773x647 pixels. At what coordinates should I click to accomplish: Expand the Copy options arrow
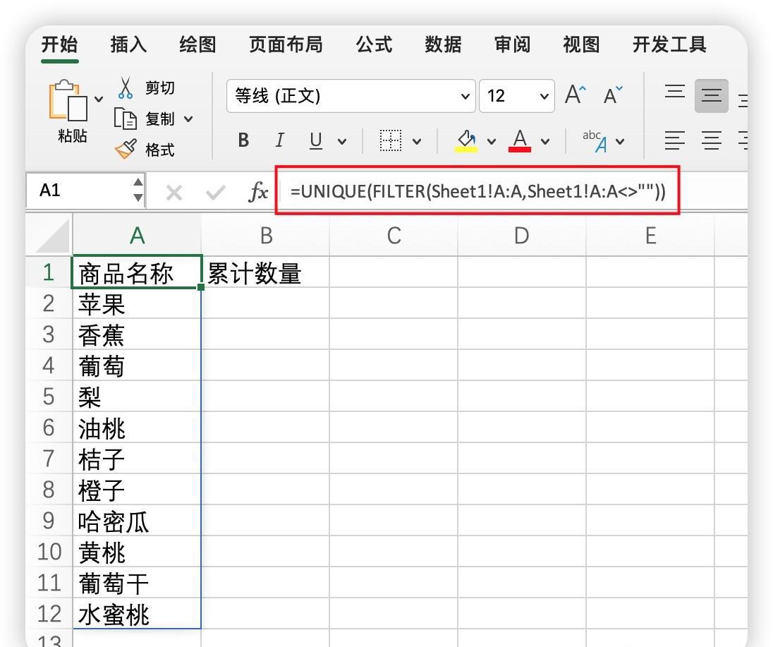coord(188,119)
